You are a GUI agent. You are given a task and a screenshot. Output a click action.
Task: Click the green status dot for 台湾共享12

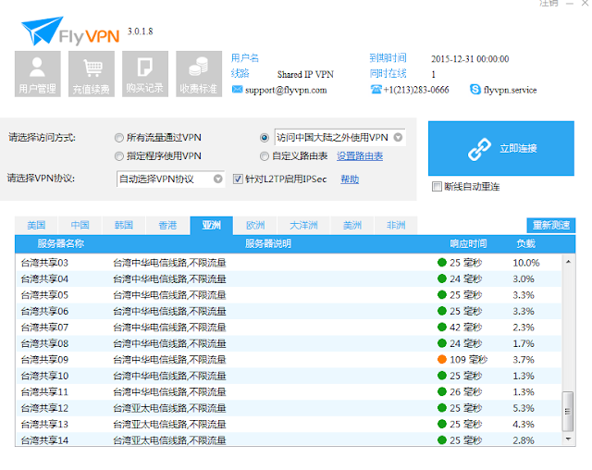pyautogui.click(x=442, y=408)
